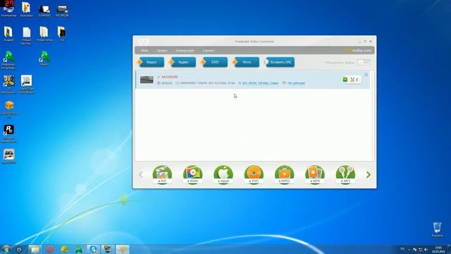Open File Explorer folder icon from taskbar
This screenshot has width=451, height=254.
35,249
